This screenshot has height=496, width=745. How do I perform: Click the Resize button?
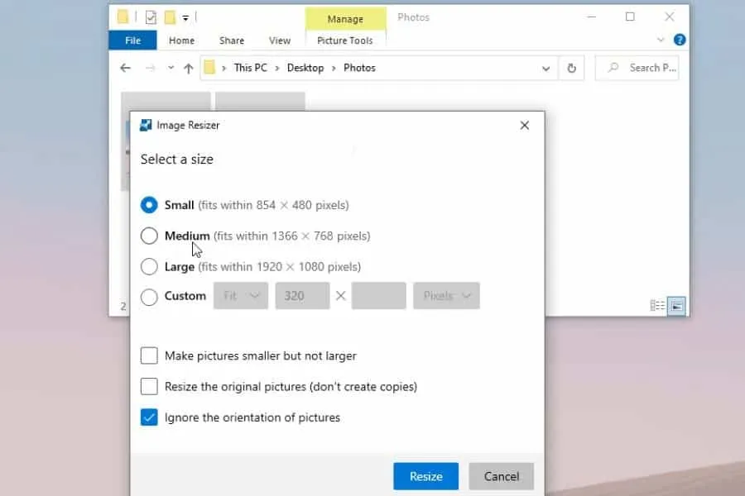(425, 476)
